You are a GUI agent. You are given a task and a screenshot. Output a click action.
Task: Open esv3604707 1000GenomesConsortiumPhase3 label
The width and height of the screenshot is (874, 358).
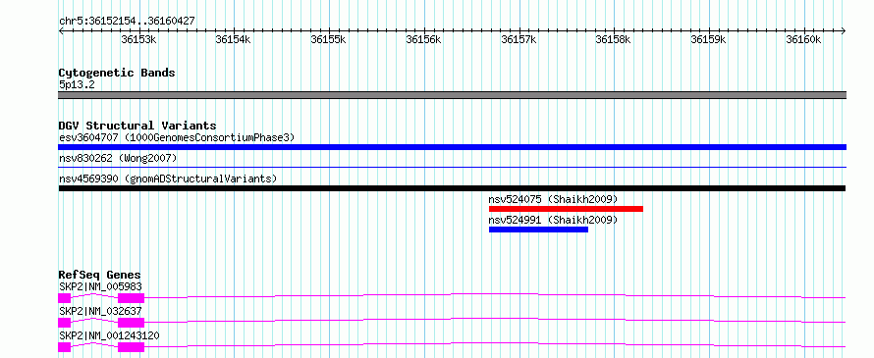tap(177, 137)
